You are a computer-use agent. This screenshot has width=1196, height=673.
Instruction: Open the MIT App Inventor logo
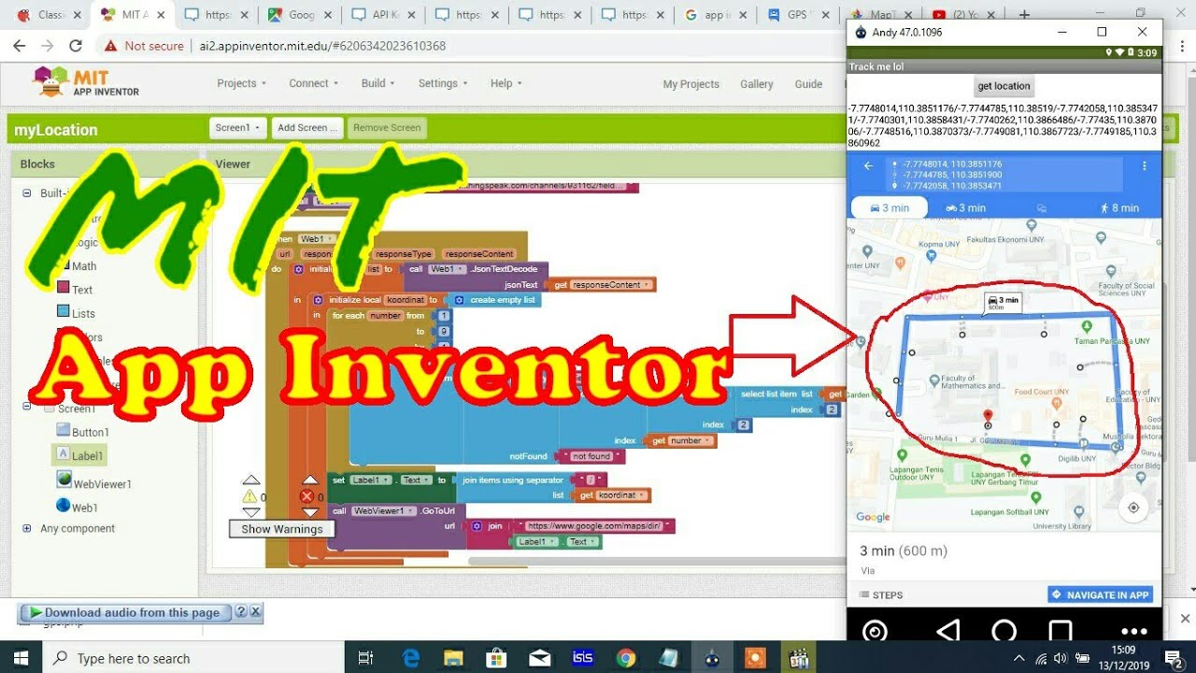86,83
